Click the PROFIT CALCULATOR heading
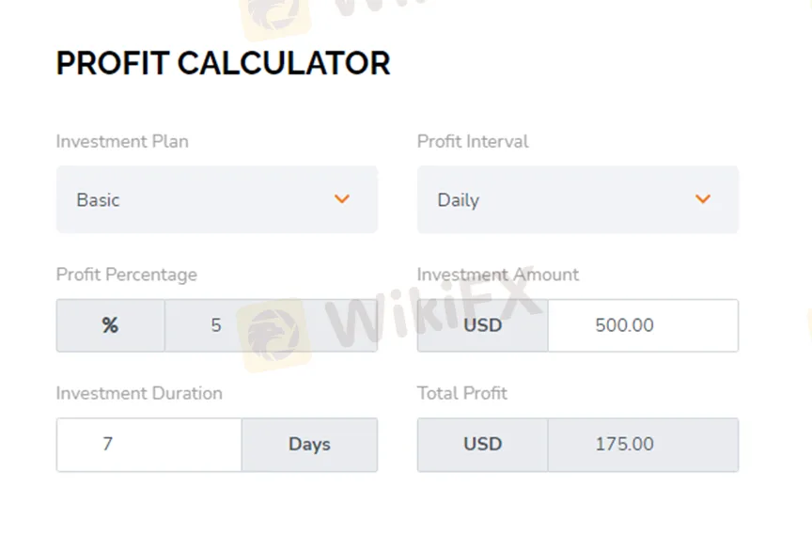 coord(223,64)
